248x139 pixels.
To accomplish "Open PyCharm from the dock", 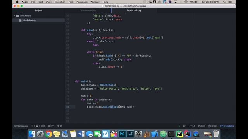I will click(179, 134).
